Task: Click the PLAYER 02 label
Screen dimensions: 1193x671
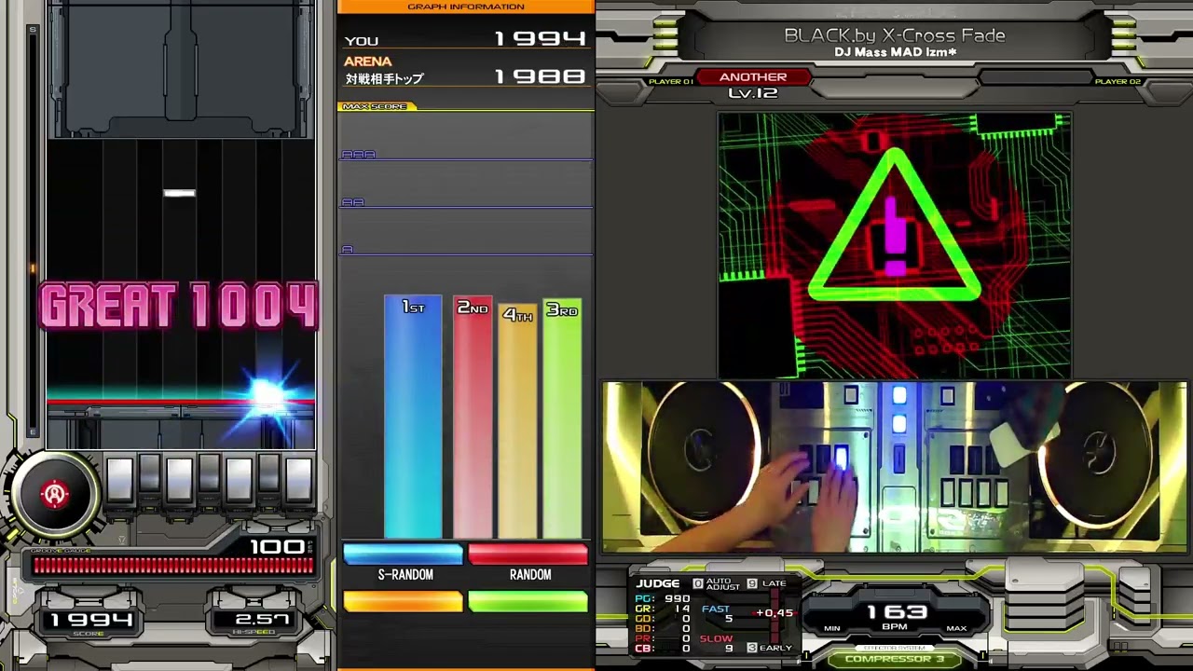Action: 1118,82
